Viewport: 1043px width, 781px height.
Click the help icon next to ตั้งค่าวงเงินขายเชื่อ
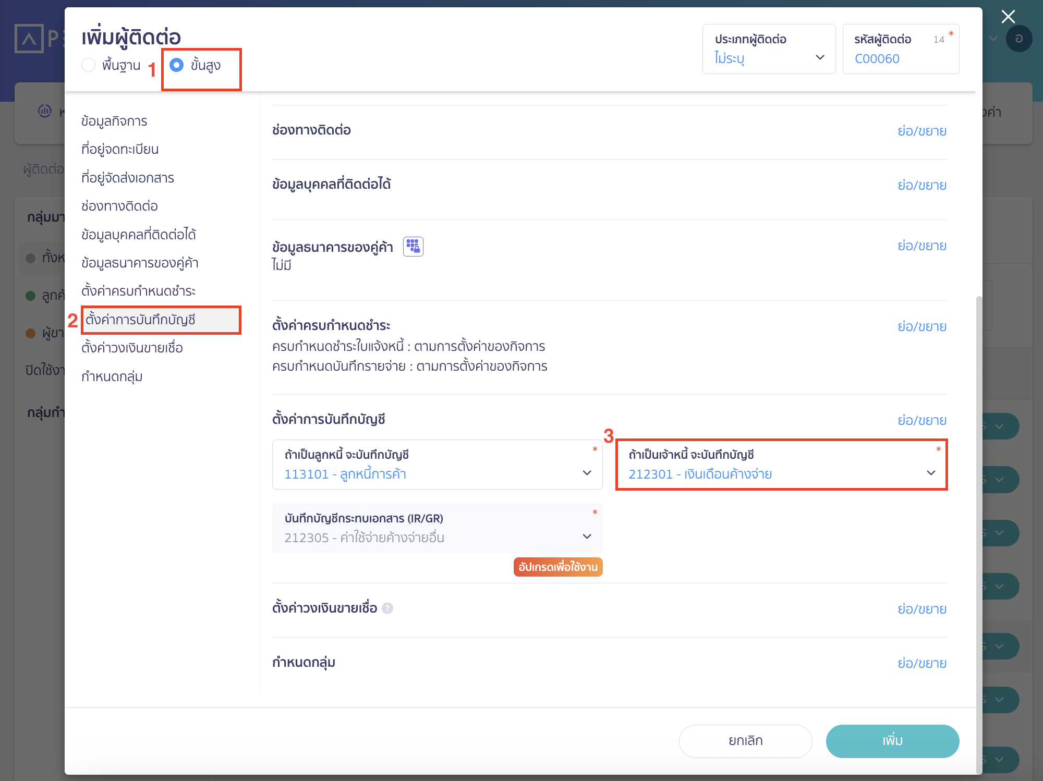(387, 608)
